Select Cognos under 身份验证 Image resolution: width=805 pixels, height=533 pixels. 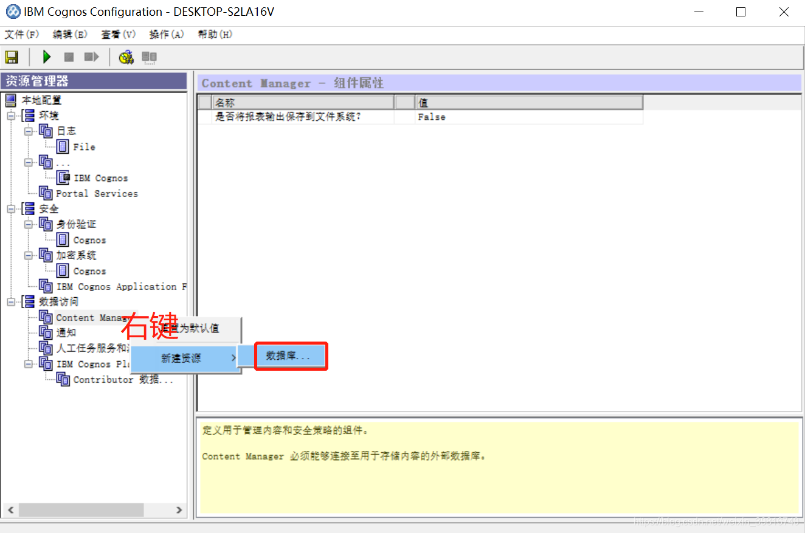tap(89, 240)
